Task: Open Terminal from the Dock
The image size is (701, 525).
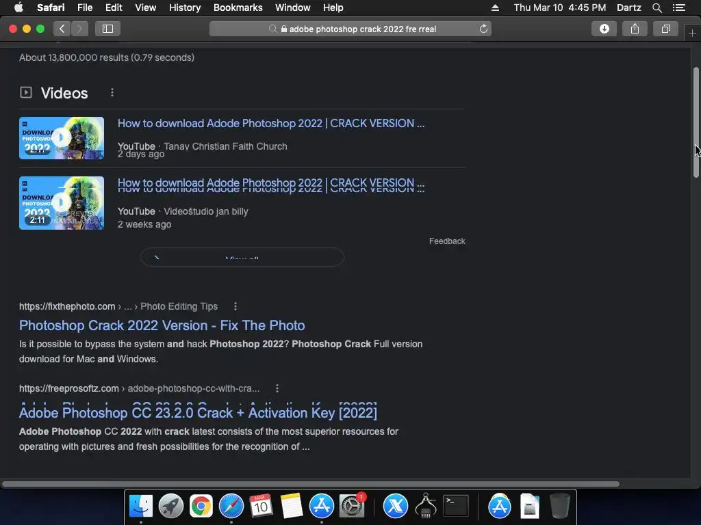Action: [x=455, y=506]
